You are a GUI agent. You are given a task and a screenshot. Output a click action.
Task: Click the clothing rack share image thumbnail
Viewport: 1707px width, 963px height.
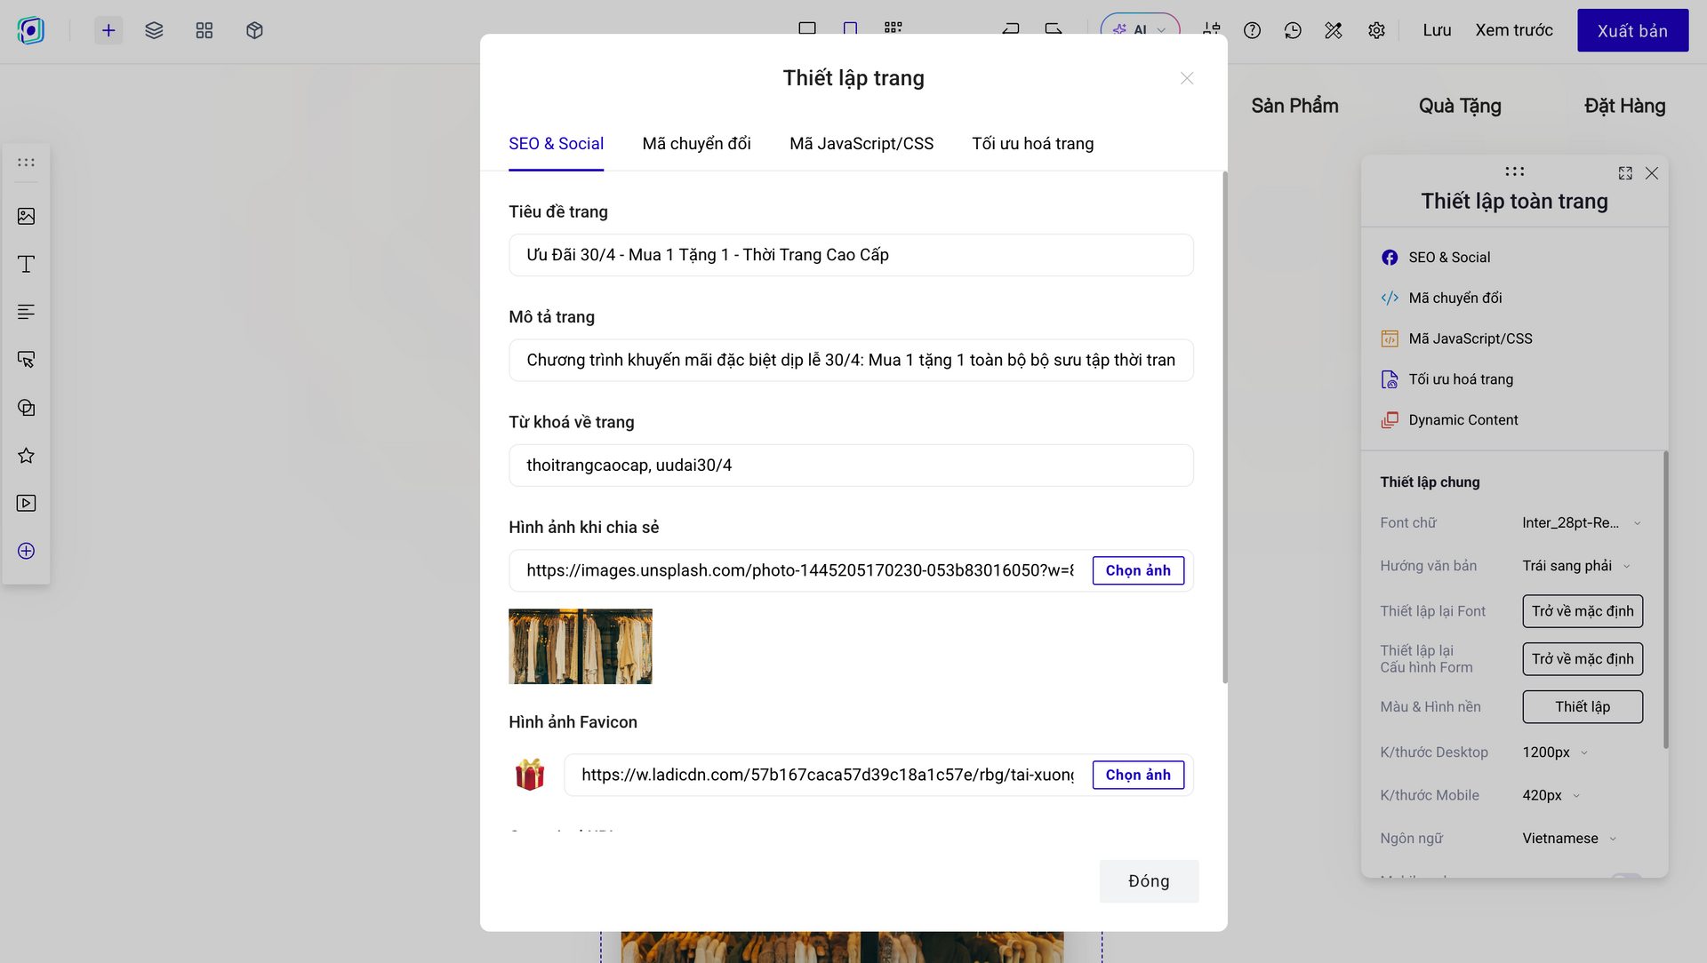click(580, 646)
